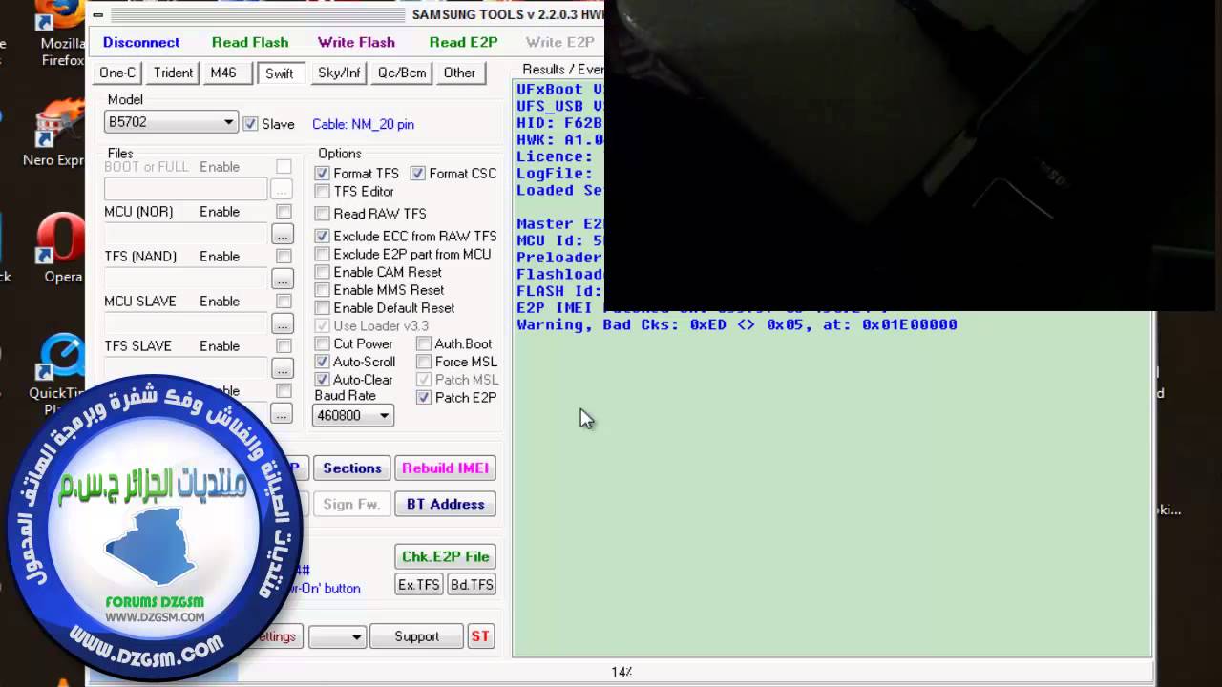1222x687 pixels.
Task: Enable the Cut Power option
Action: (x=322, y=343)
